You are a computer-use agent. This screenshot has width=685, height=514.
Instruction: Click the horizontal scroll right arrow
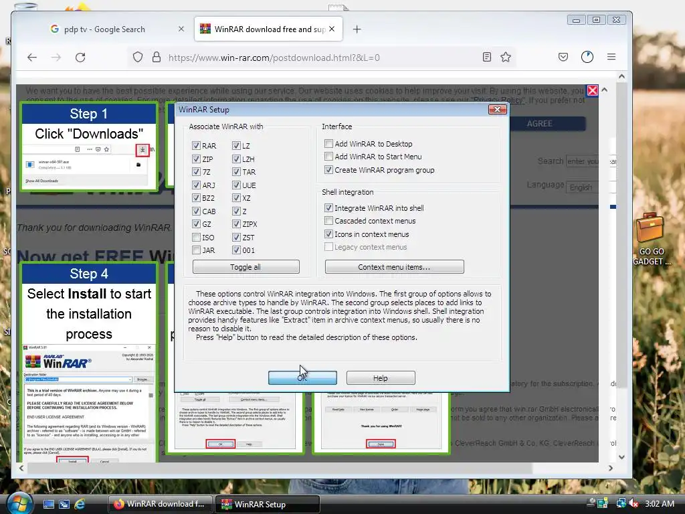pyautogui.click(x=610, y=468)
